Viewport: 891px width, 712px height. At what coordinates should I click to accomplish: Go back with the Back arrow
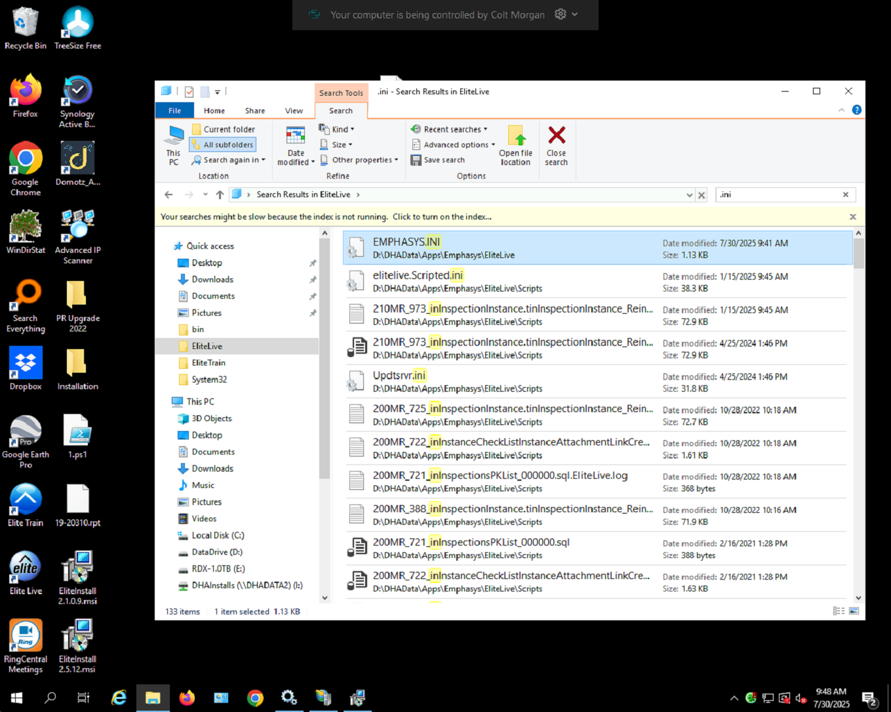[168, 195]
